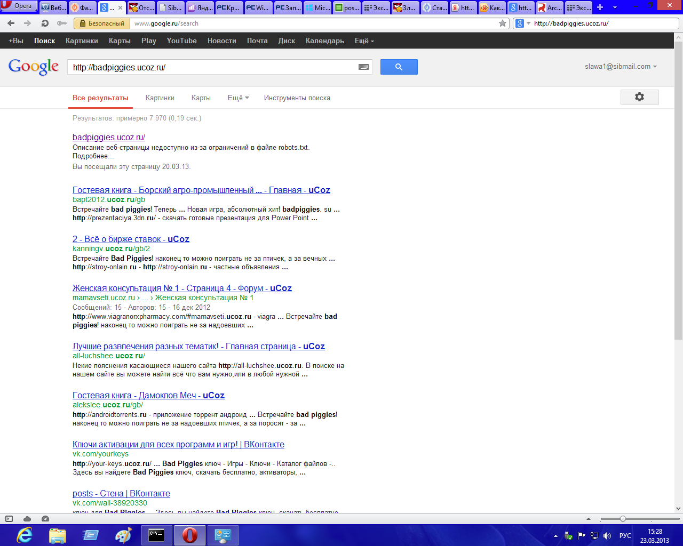Open Гостевая книга - Борский агро-промышленный result
Image resolution: width=683 pixels, height=546 pixels.
(x=201, y=190)
